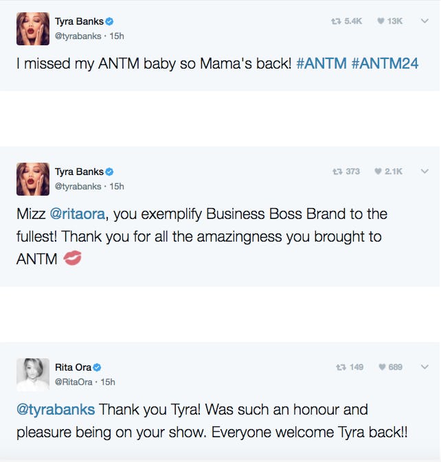Click verified badge on first Tyra Banks tweet

109,22
